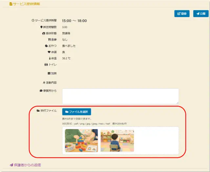Click the speech bubble icon beside 事業所から
This screenshot has width=210, height=172.
(41, 91)
